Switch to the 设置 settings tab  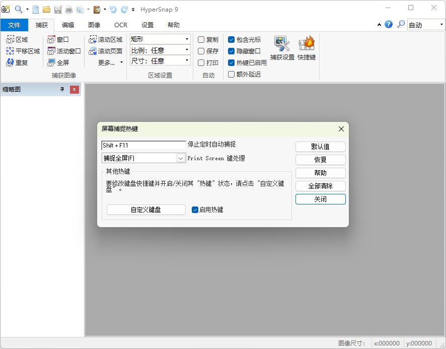[147, 25]
